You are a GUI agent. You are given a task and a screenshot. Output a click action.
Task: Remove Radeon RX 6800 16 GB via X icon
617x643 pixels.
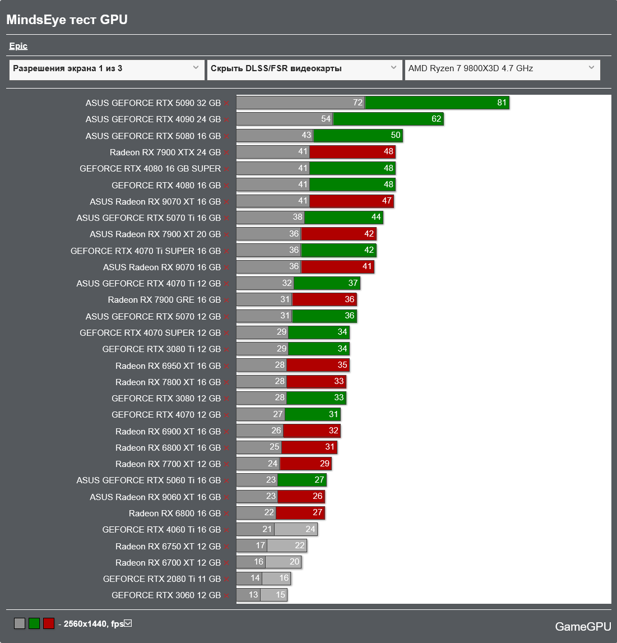[226, 514]
